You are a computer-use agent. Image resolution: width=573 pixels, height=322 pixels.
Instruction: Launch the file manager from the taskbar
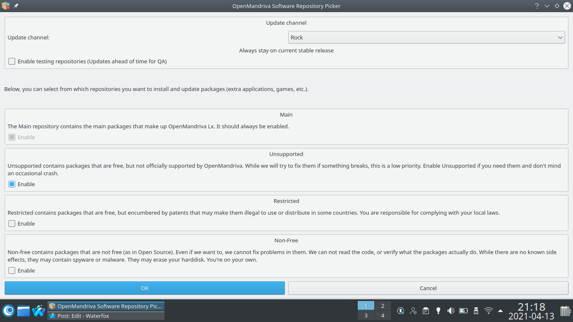pos(23,311)
